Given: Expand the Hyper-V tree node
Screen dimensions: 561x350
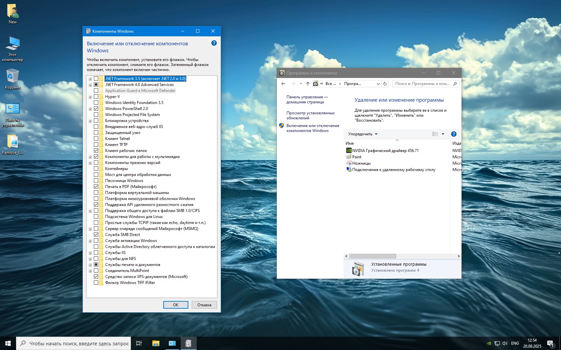Looking at the screenshot, I should tap(90, 97).
